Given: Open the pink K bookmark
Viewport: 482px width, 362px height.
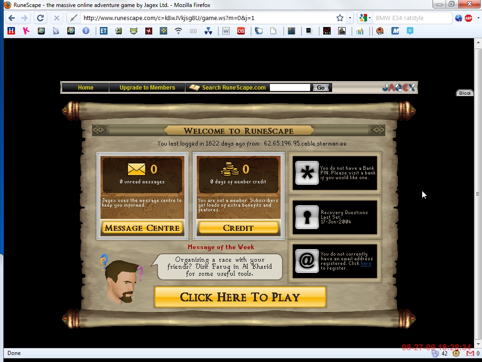Looking at the screenshot, I should click(x=26, y=31).
